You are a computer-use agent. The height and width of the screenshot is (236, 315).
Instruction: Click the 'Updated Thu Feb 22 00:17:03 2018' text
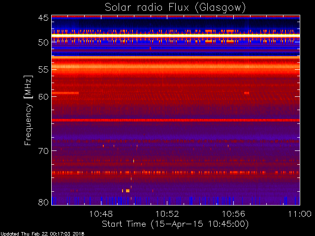click(42, 234)
